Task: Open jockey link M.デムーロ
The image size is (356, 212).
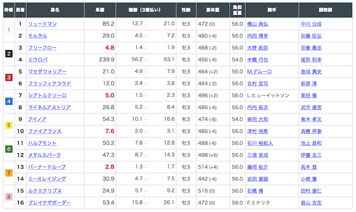Action: click(x=259, y=72)
